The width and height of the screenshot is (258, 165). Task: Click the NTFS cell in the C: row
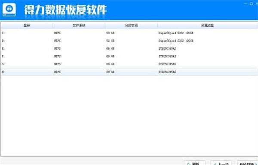[57, 33]
